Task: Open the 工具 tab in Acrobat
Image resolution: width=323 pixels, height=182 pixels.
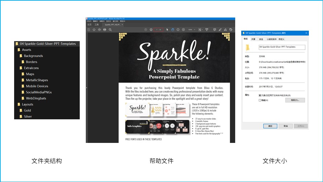Action: 97,25
